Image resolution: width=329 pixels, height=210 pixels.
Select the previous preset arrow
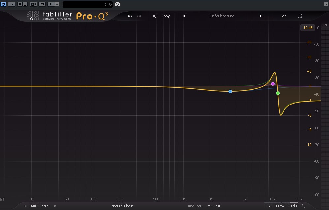[184, 16]
